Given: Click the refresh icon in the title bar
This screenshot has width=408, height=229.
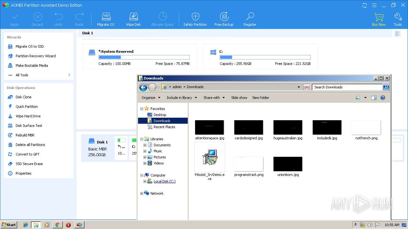Looking at the screenshot, I should 365,5.
